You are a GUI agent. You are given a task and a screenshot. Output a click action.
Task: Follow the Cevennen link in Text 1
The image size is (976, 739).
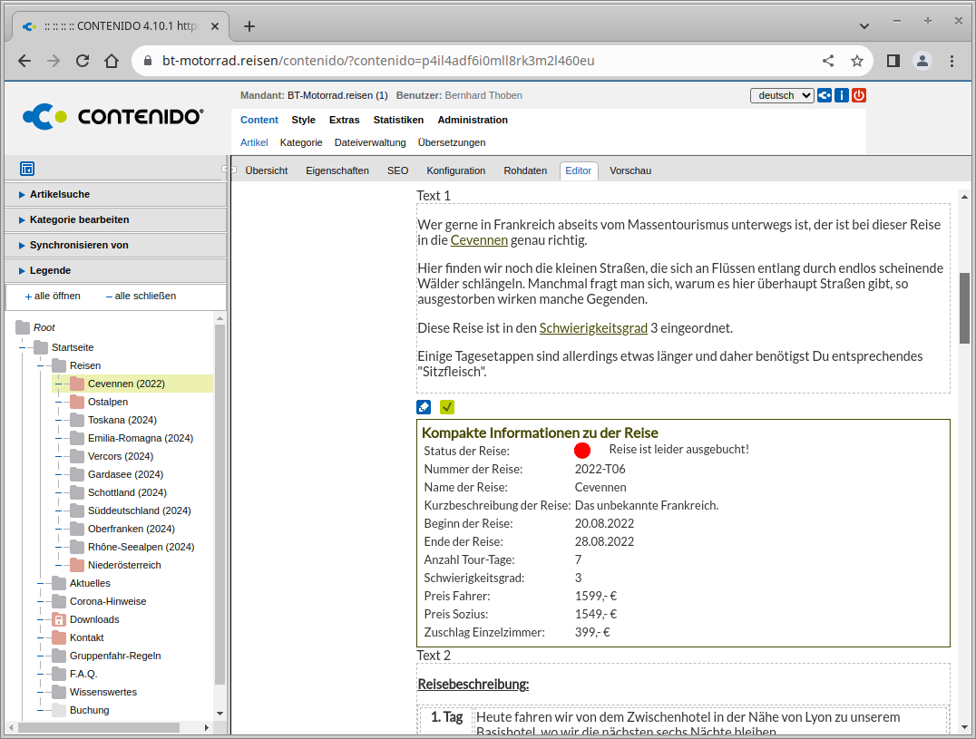point(479,240)
